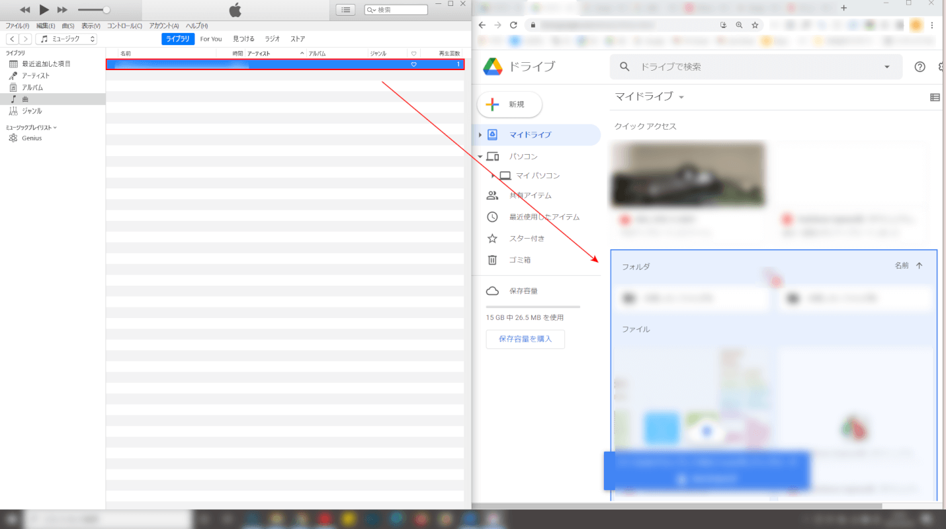This screenshot has height=529, width=946.
Task: Skip to the next track in iTunes
Action: click(x=62, y=10)
